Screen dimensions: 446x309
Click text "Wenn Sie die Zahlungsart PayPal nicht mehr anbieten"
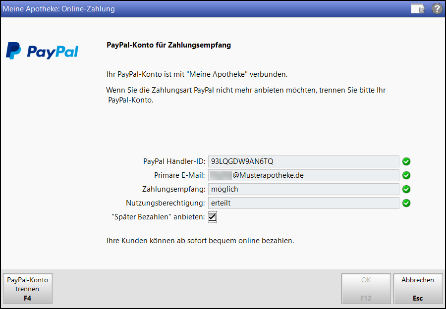pyautogui.click(x=195, y=90)
